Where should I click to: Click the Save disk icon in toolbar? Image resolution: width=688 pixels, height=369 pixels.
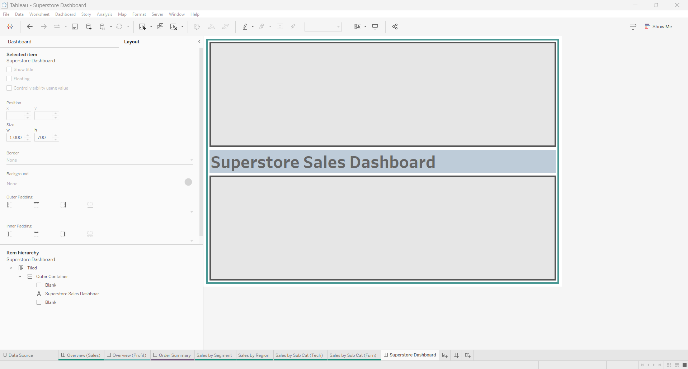[x=75, y=27]
